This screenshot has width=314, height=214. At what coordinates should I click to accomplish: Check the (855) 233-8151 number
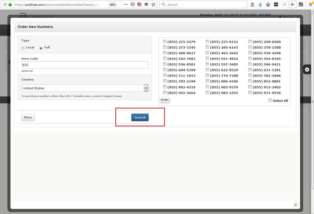207,41
